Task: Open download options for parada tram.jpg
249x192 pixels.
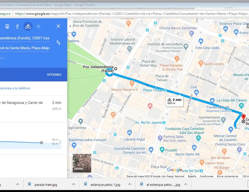Action: (x=74, y=184)
